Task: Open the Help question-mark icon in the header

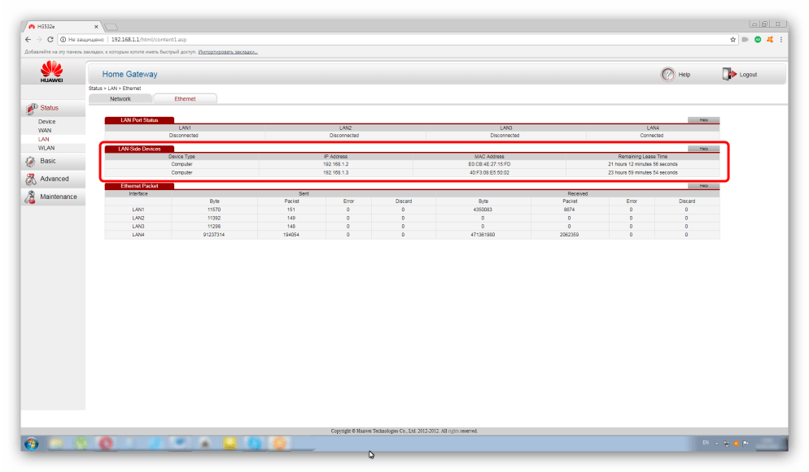Action: (x=667, y=75)
